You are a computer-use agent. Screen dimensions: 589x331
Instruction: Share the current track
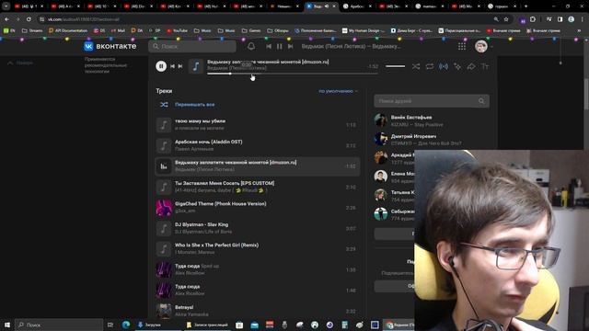coord(471,66)
